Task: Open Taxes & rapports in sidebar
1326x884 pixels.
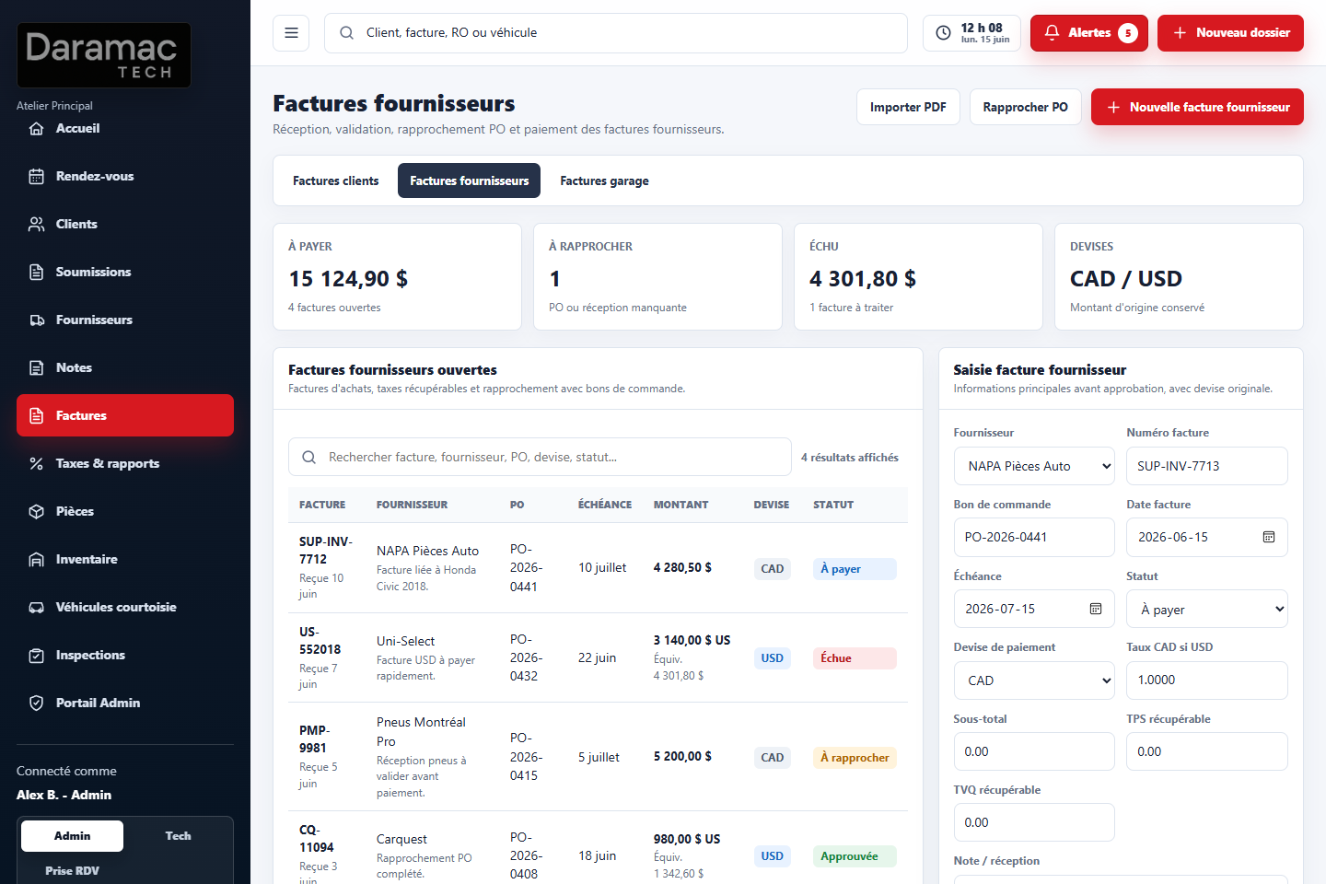Action: point(125,464)
